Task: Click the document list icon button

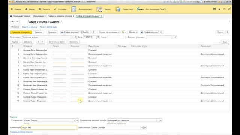Action: pyautogui.click(x=94, y=33)
